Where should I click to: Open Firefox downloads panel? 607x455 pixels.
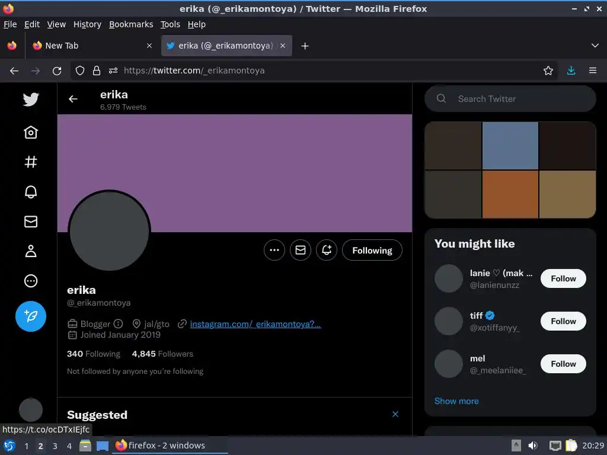[x=571, y=71]
